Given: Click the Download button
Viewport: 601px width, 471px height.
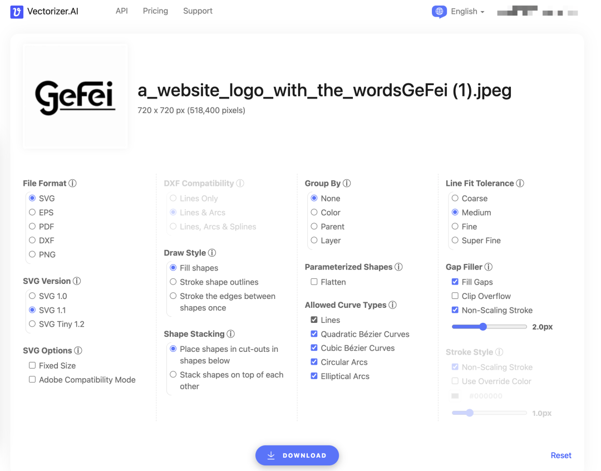Looking at the screenshot, I should coord(297,455).
